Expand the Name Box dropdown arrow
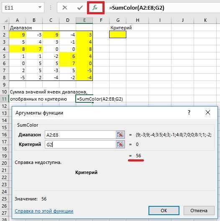The width and height of the screenshot is (220, 221). click(40, 7)
